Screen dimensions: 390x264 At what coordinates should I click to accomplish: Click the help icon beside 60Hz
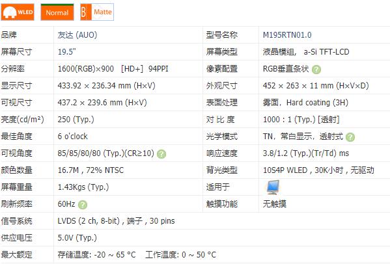tap(83, 205)
